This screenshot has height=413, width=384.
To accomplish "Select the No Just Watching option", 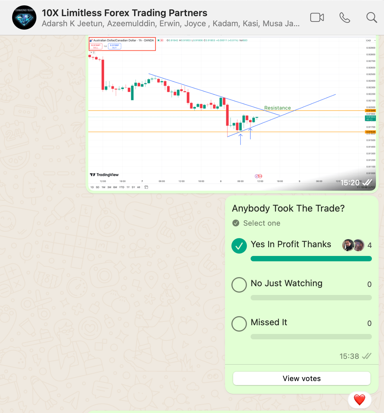I will (x=239, y=285).
